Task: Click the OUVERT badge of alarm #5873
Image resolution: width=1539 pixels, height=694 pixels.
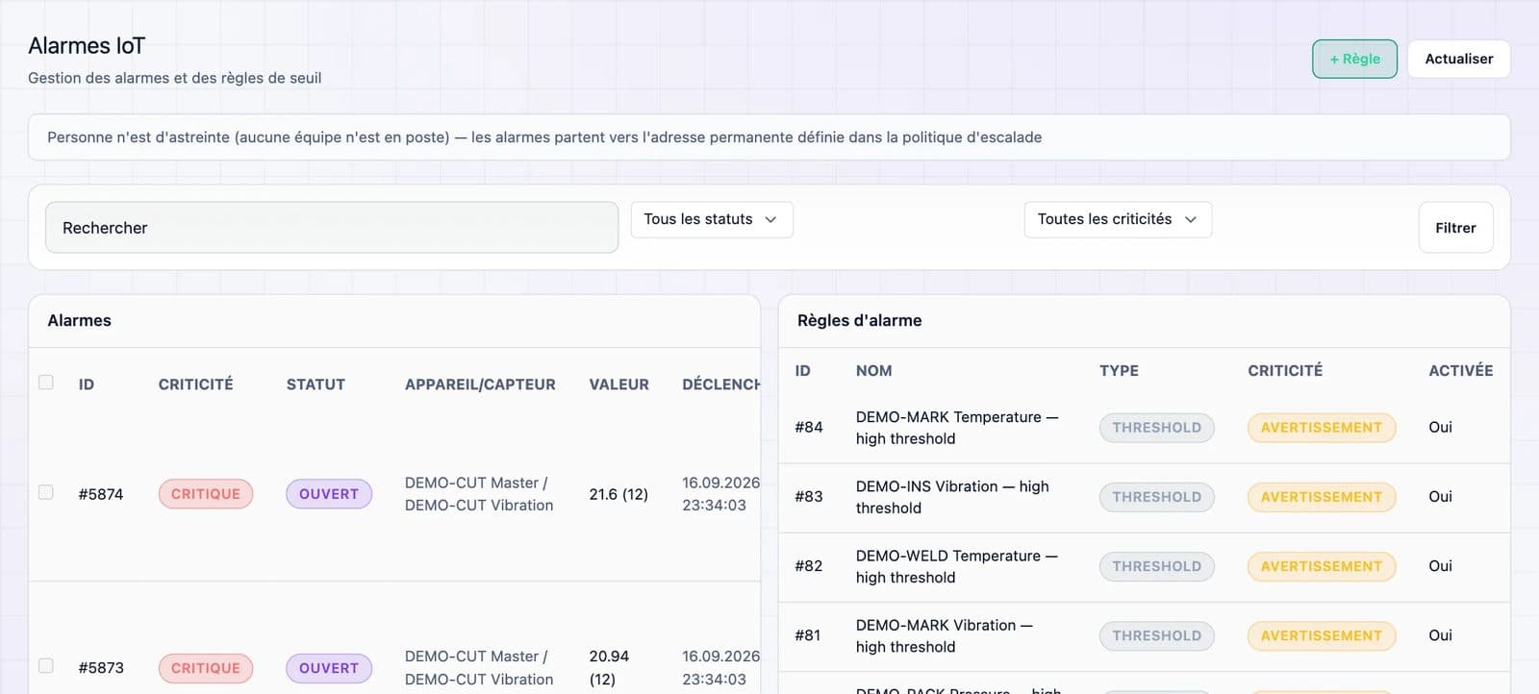Action: (329, 668)
